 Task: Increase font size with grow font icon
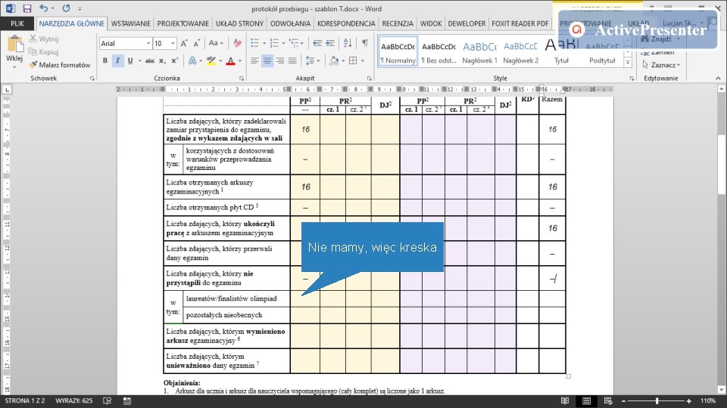point(184,43)
